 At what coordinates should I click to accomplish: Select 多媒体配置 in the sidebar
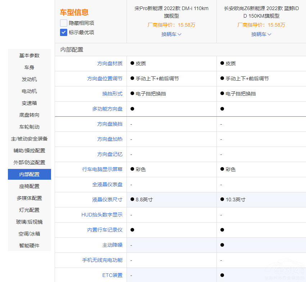pyautogui.click(x=29, y=198)
